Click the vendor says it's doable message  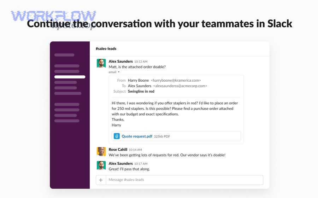[167, 155]
